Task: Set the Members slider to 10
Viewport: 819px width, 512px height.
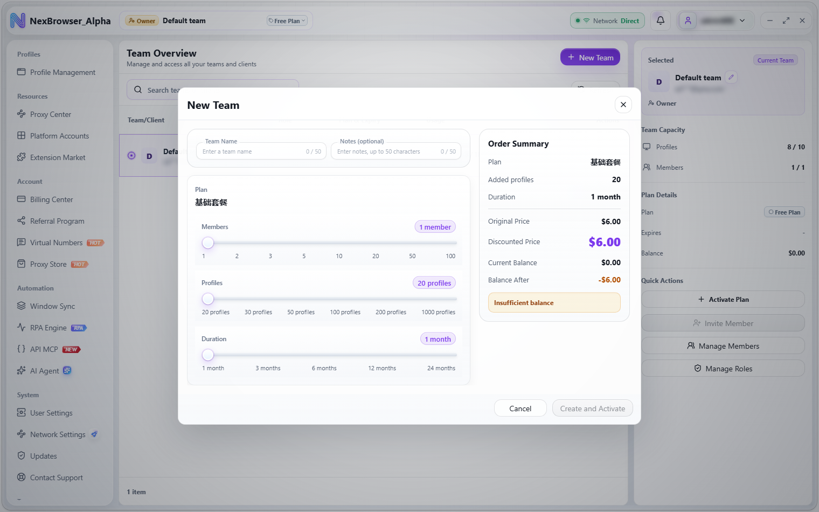Action: coord(339,243)
